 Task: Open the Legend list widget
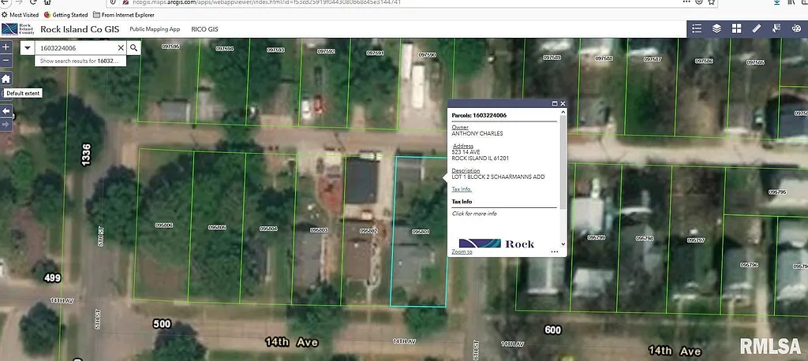click(697, 29)
